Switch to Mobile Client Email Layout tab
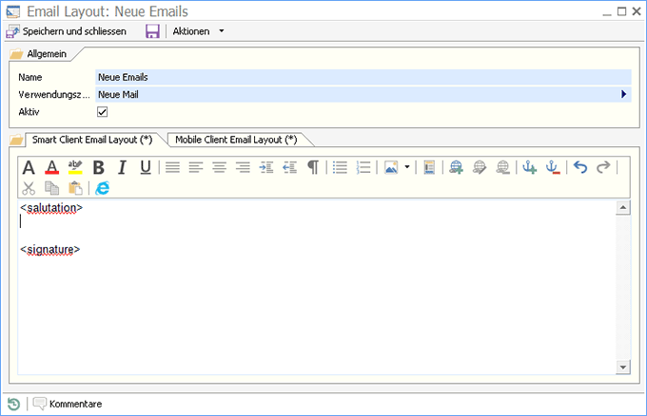The width and height of the screenshot is (647, 416). [x=236, y=140]
